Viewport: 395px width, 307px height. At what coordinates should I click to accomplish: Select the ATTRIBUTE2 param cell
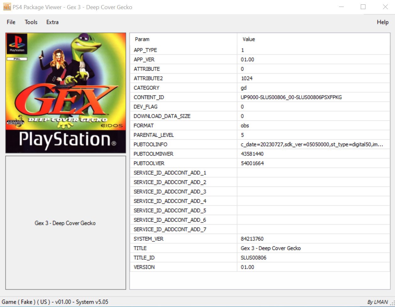coord(184,78)
